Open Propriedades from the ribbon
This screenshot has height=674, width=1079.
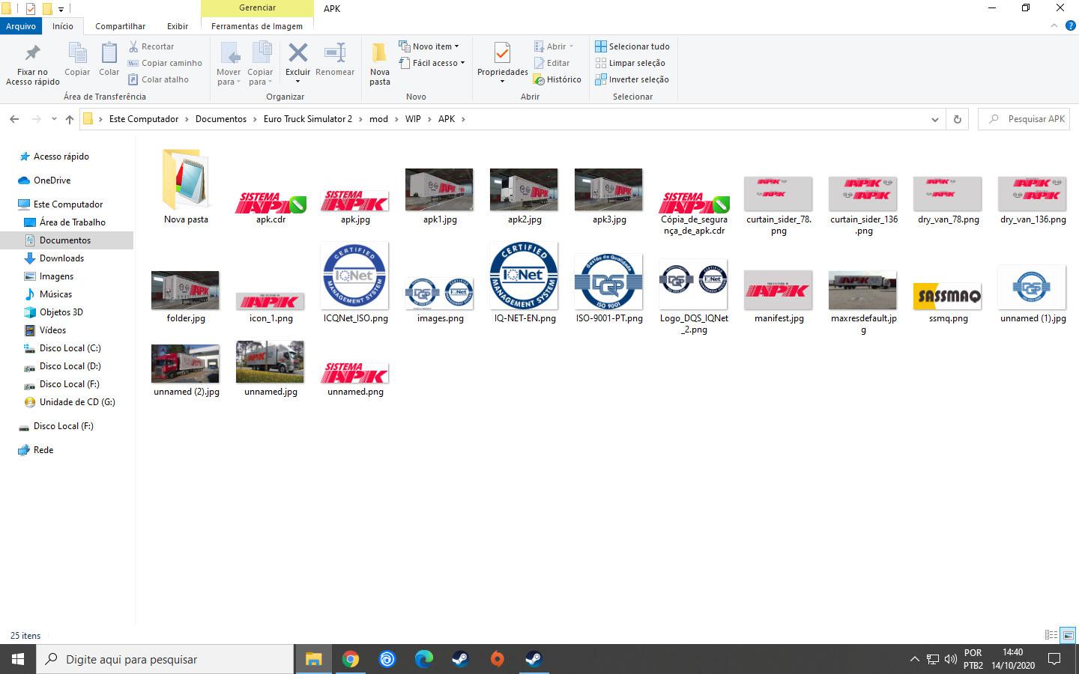[x=502, y=54]
